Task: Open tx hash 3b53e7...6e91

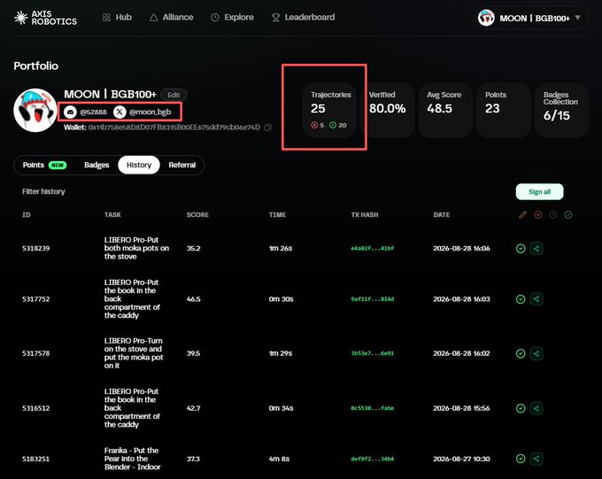Action: click(x=373, y=353)
